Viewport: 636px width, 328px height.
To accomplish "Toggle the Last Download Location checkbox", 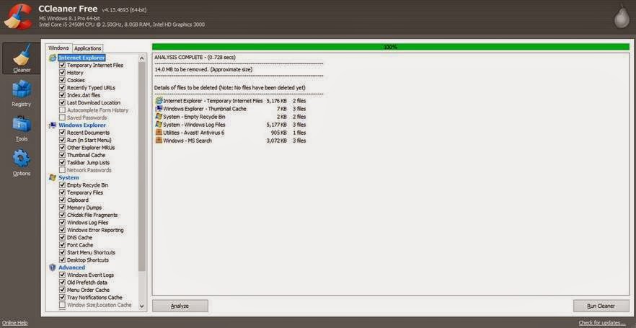I will coord(62,102).
